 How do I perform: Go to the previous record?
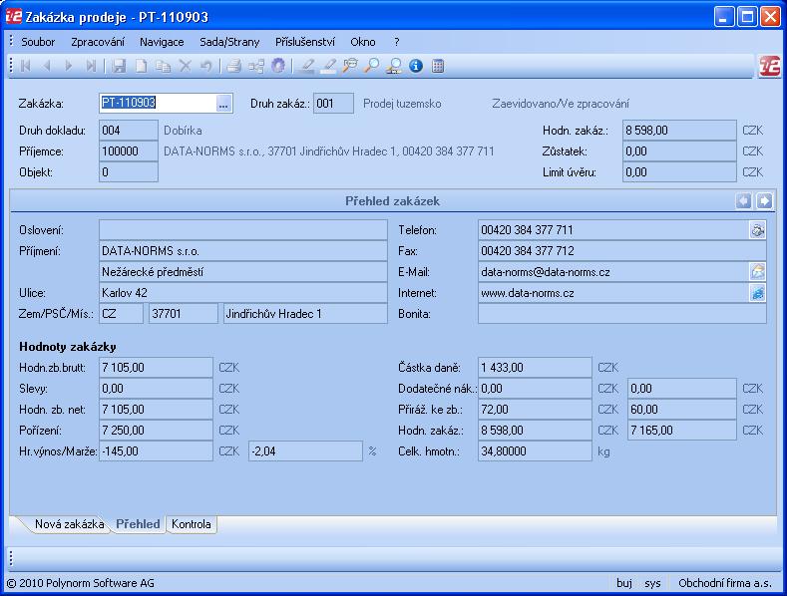point(47,66)
